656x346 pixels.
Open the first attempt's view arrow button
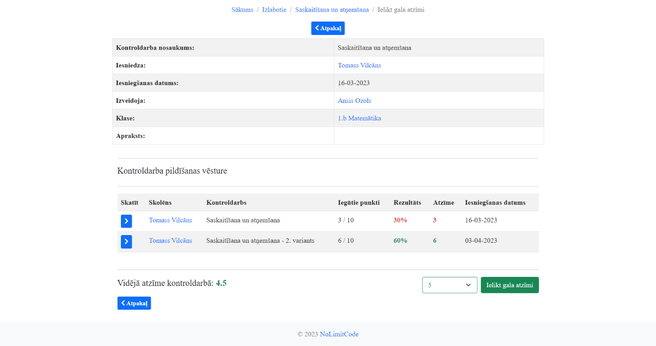click(126, 221)
